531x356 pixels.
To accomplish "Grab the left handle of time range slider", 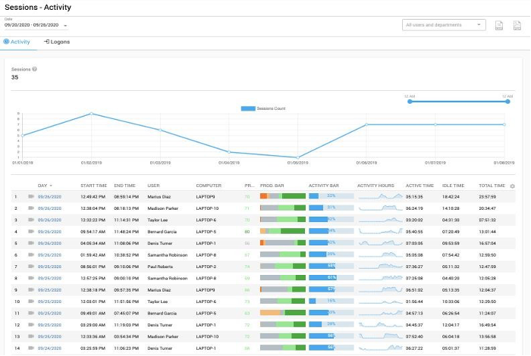I will (410, 101).
